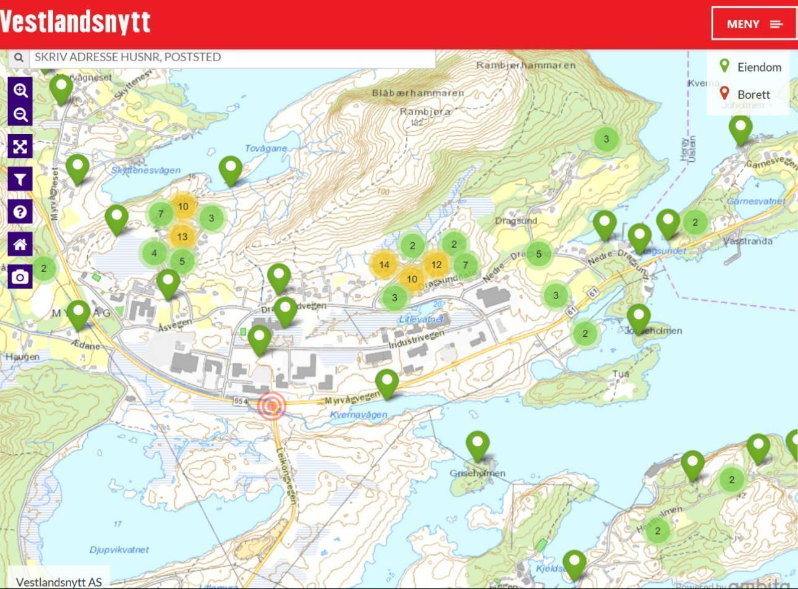Expand the orange cluster marked 14

[x=384, y=265]
